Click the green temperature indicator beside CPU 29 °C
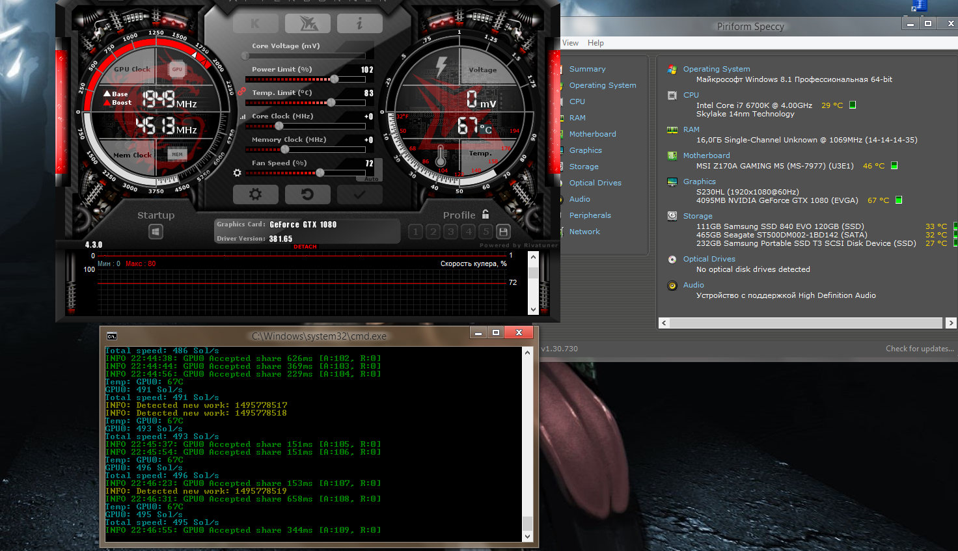 [x=853, y=105]
